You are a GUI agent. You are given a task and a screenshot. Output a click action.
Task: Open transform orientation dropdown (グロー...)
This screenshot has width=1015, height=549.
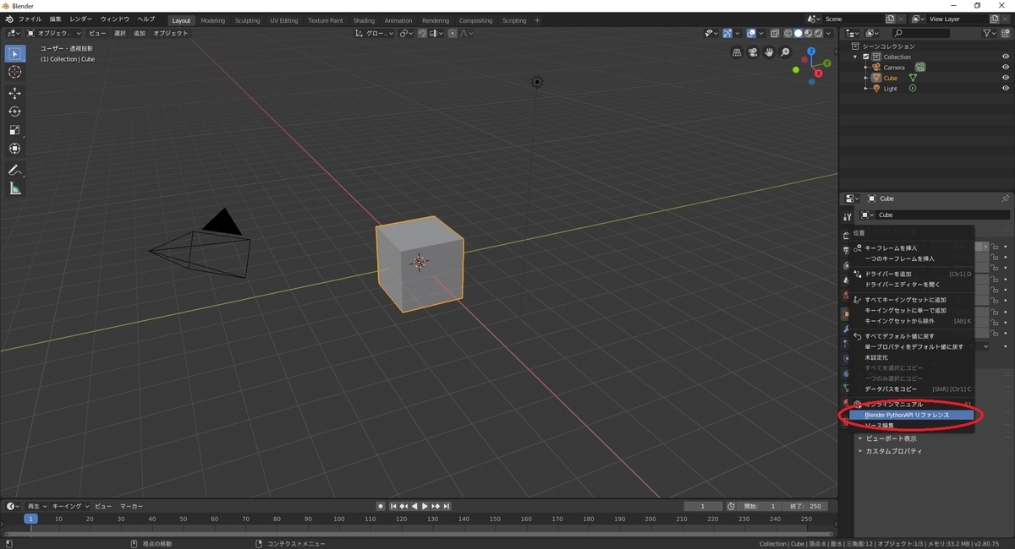tap(375, 33)
